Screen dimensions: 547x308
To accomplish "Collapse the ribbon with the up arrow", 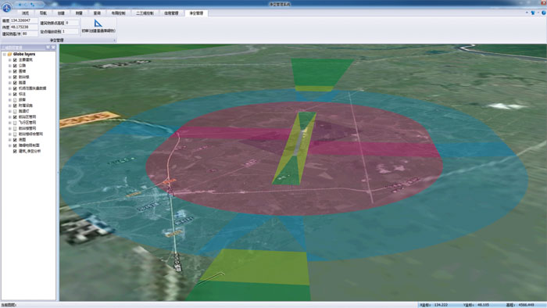I will (527, 13).
